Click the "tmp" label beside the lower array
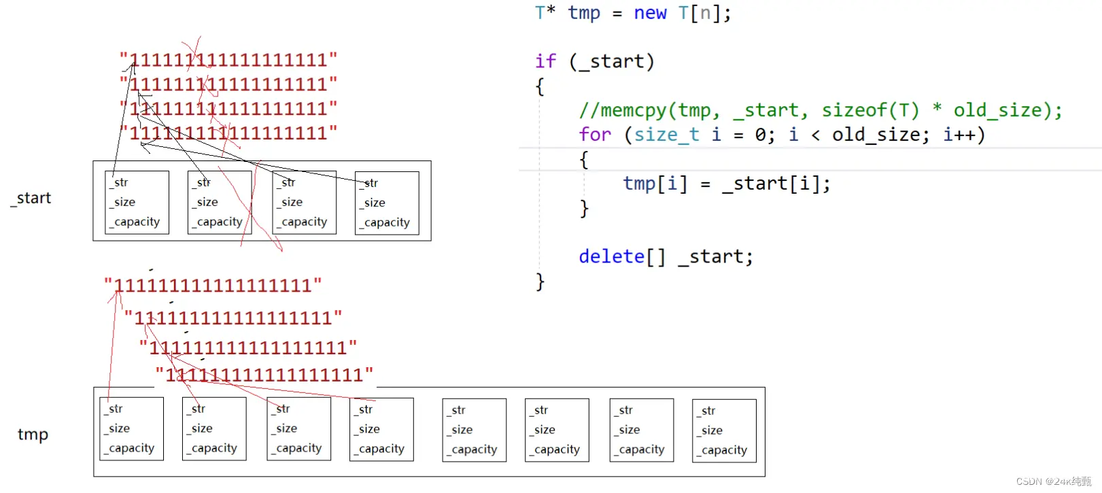The width and height of the screenshot is (1102, 493). [x=33, y=435]
